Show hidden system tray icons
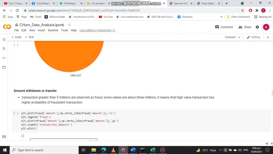Image resolution: width=273 pixels, height=154 pixels. tap(220, 150)
